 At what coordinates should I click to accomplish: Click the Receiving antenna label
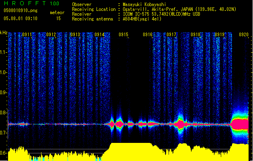click(x=93, y=19)
